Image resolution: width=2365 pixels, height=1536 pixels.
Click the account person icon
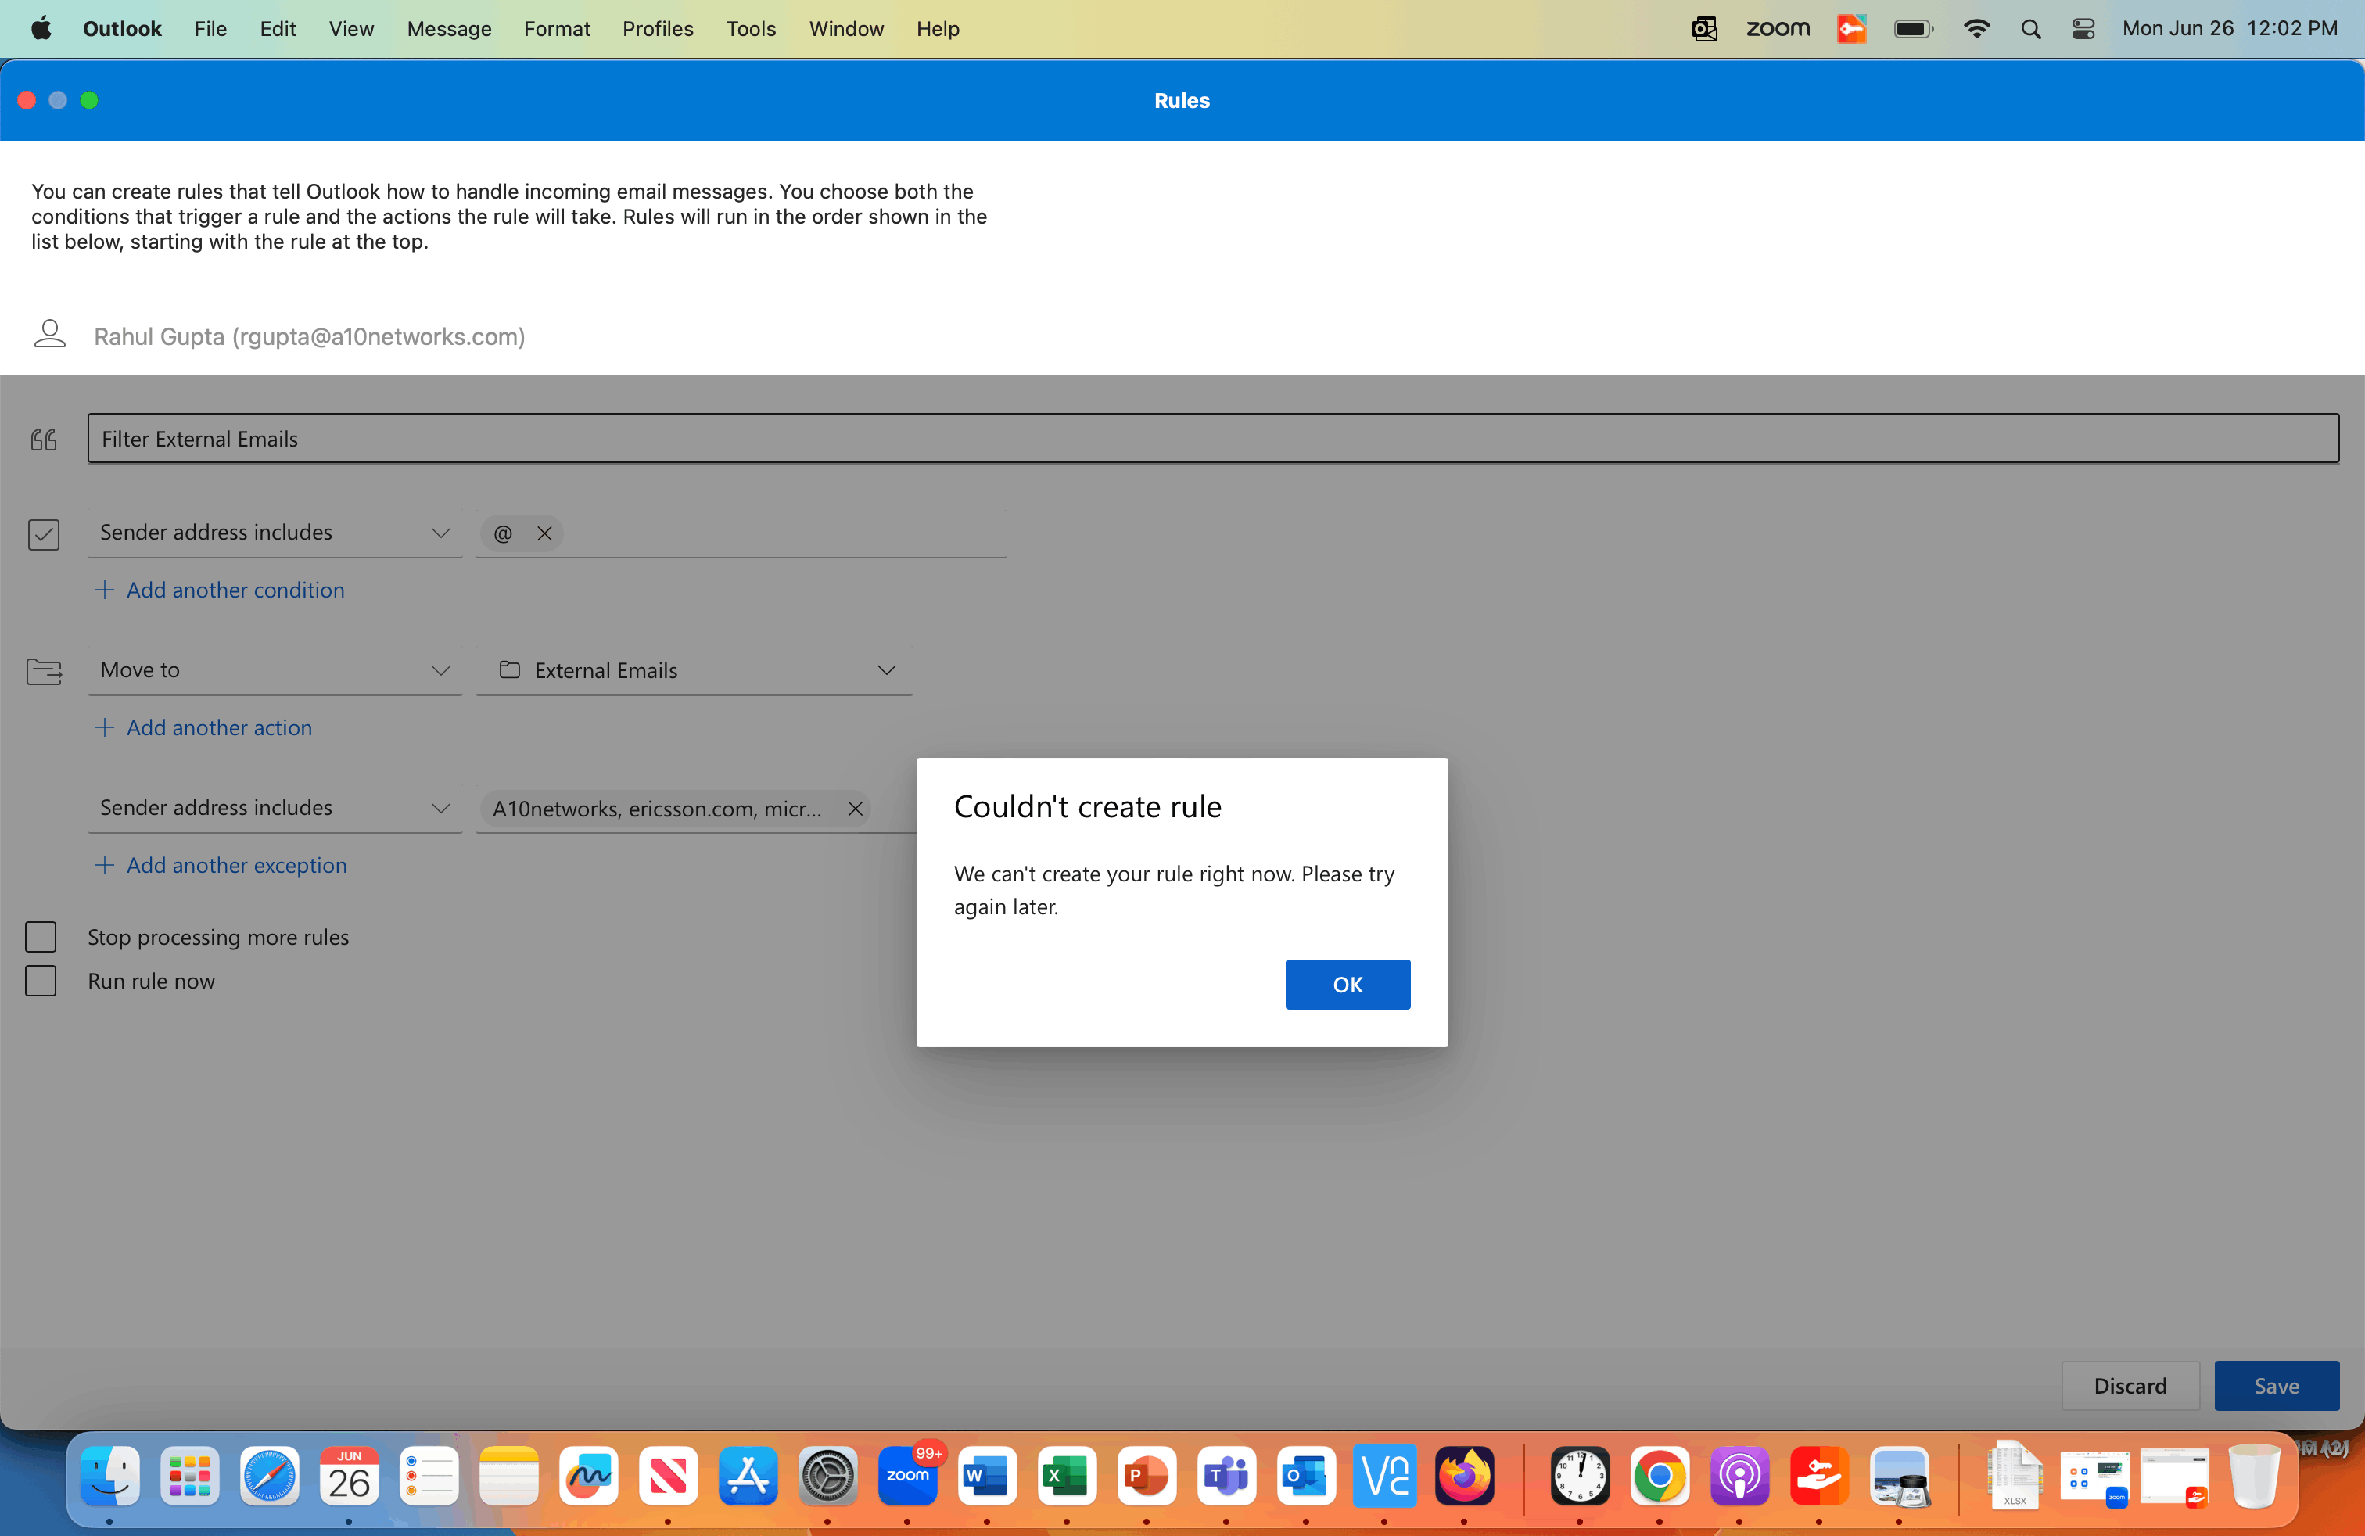click(x=50, y=335)
